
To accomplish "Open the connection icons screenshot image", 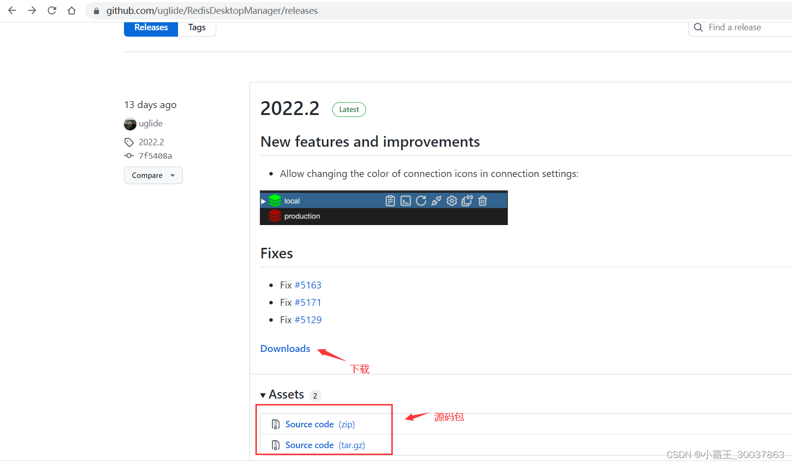I will click(384, 208).
